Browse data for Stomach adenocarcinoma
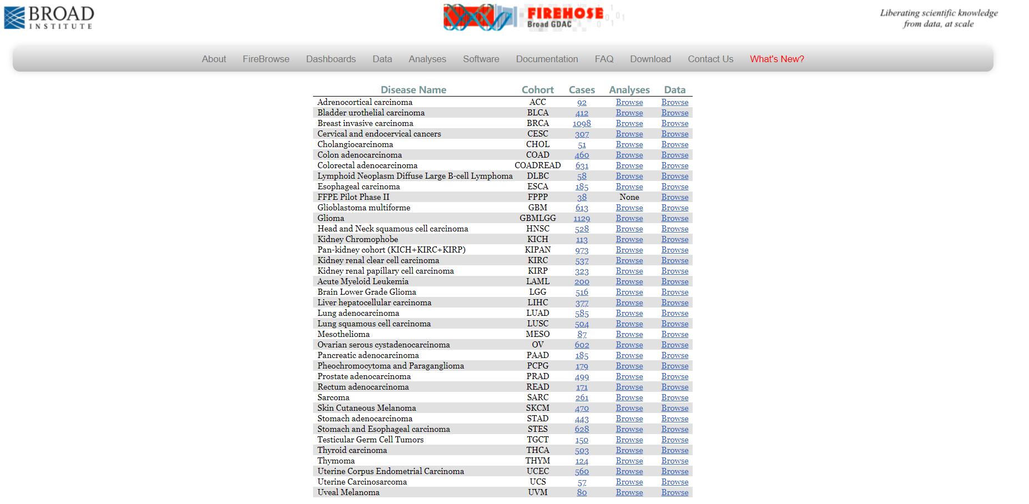Viewport: 1029px width, 504px height. click(x=675, y=419)
